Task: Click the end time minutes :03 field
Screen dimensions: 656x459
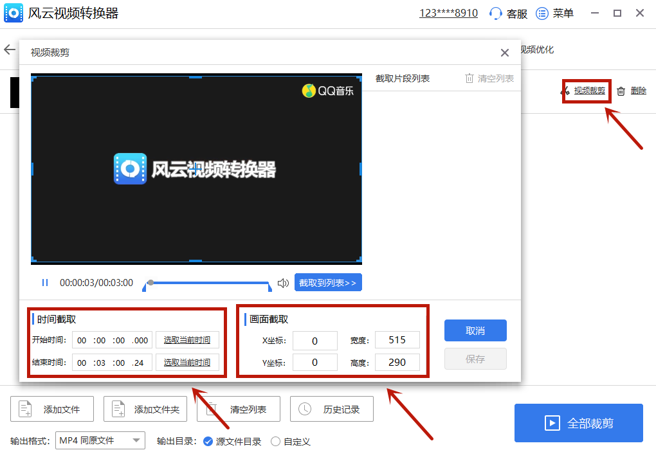Action: (x=99, y=363)
